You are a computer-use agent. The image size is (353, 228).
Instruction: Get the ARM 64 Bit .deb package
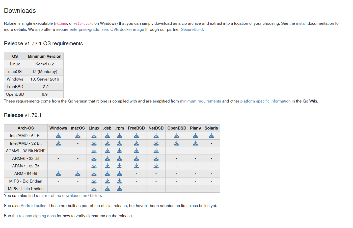pyautogui.click(x=107, y=173)
